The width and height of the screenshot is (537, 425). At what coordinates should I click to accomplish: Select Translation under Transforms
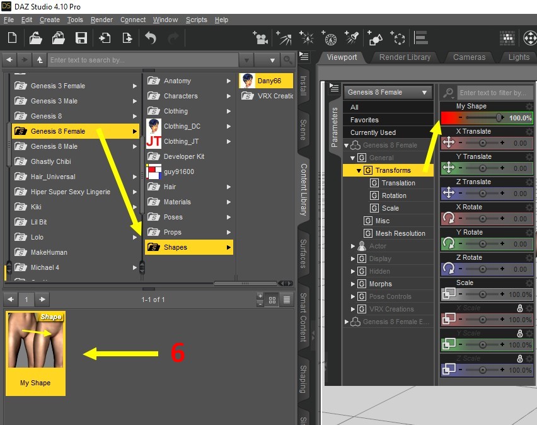398,183
